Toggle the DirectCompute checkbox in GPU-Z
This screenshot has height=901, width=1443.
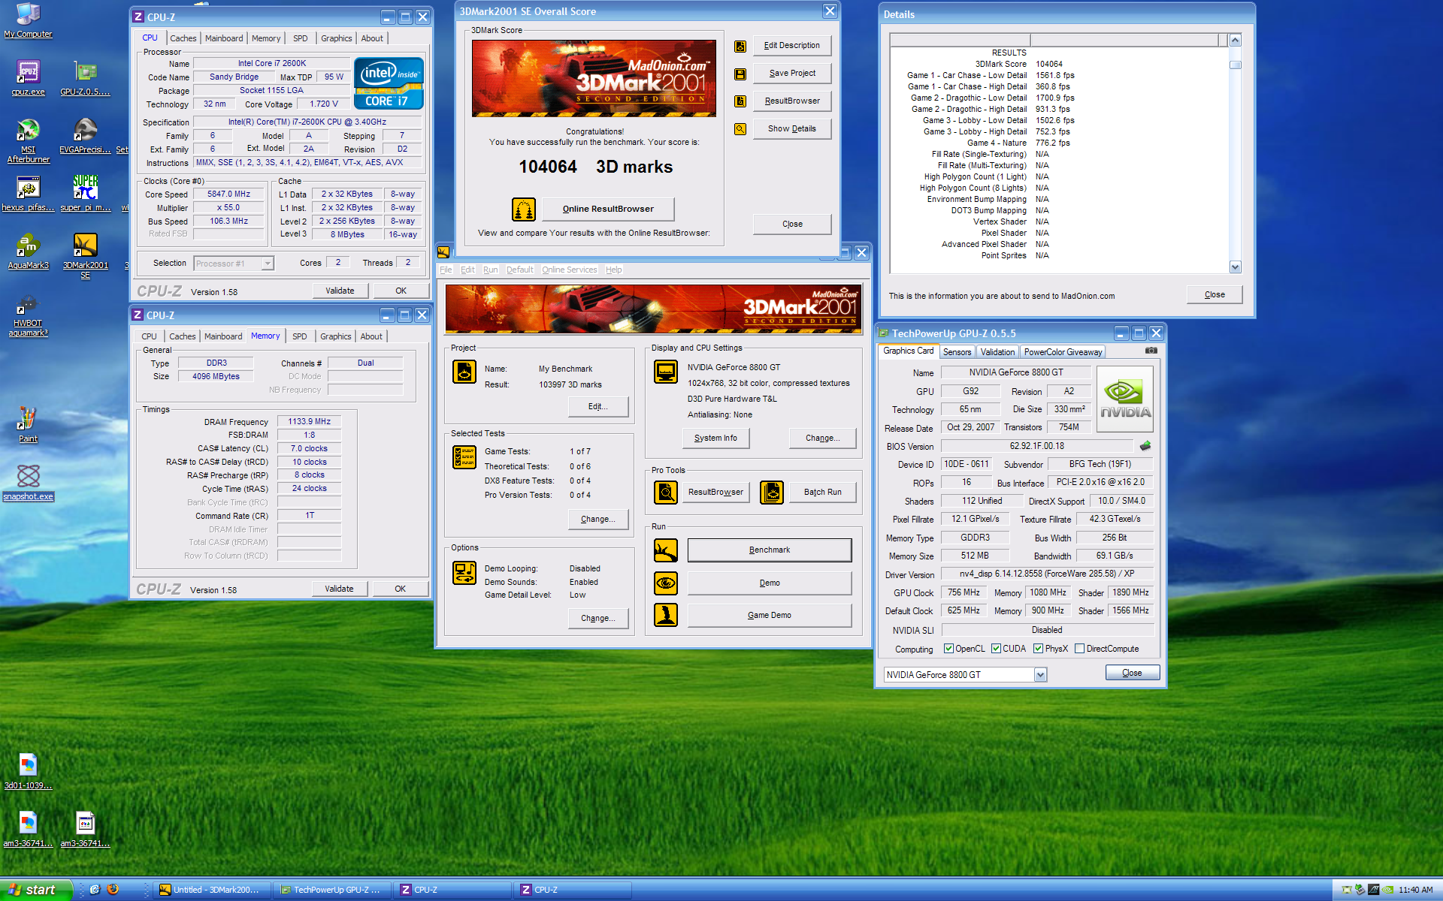point(1079,649)
